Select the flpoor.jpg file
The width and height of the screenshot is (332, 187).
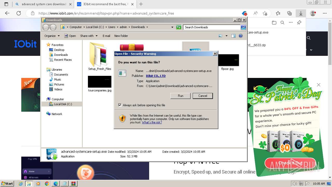coord(227,62)
